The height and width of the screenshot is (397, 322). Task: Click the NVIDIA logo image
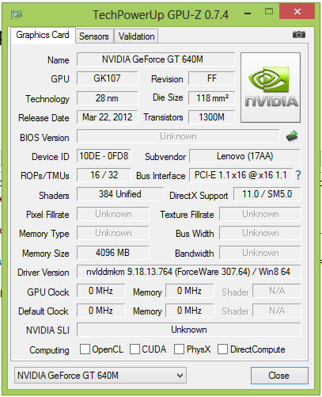click(271, 87)
